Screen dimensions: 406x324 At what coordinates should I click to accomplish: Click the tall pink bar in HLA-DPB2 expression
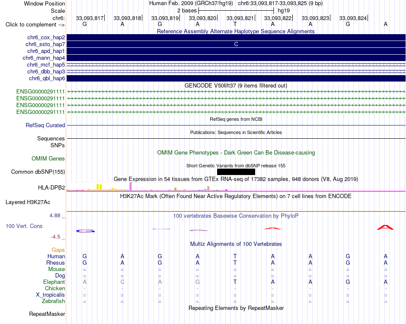point(131,187)
